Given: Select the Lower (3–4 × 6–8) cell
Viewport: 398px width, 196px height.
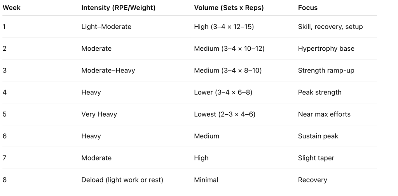Looking at the screenshot, I should (223, 92).
